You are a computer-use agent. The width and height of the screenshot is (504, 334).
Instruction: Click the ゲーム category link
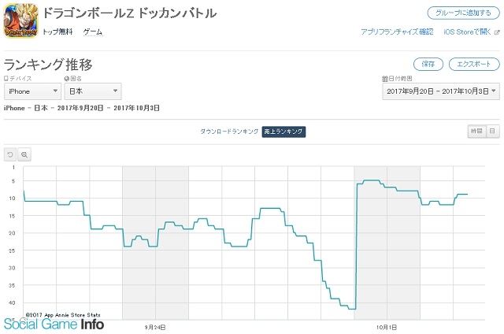pos(93,32)
